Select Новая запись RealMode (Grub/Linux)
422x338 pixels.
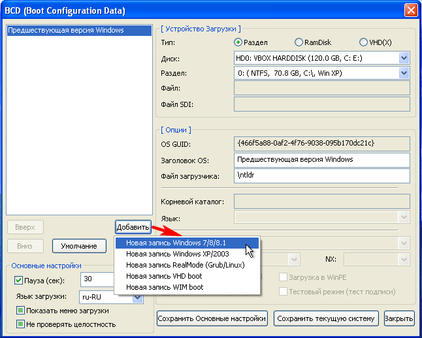tap(187, 265)
